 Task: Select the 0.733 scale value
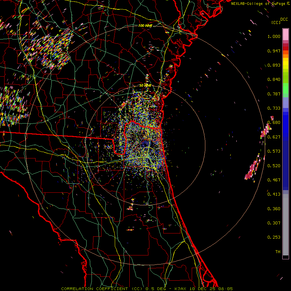coord(274,108)
